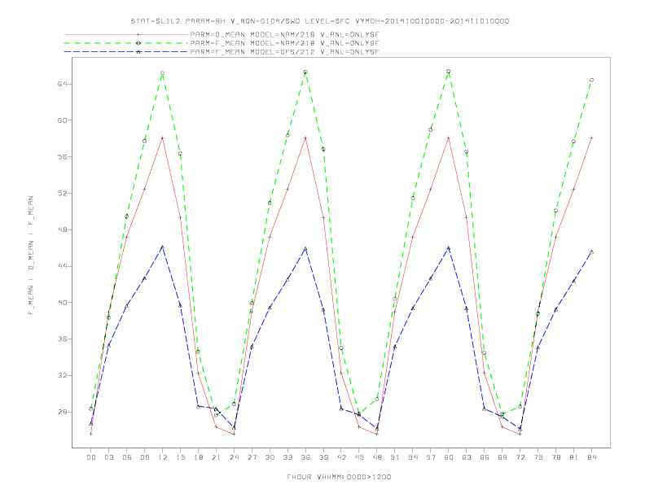The image size is (645, 498).
Task: Click the 00 forecast hour tick label
Action: [x=91, y=457]
